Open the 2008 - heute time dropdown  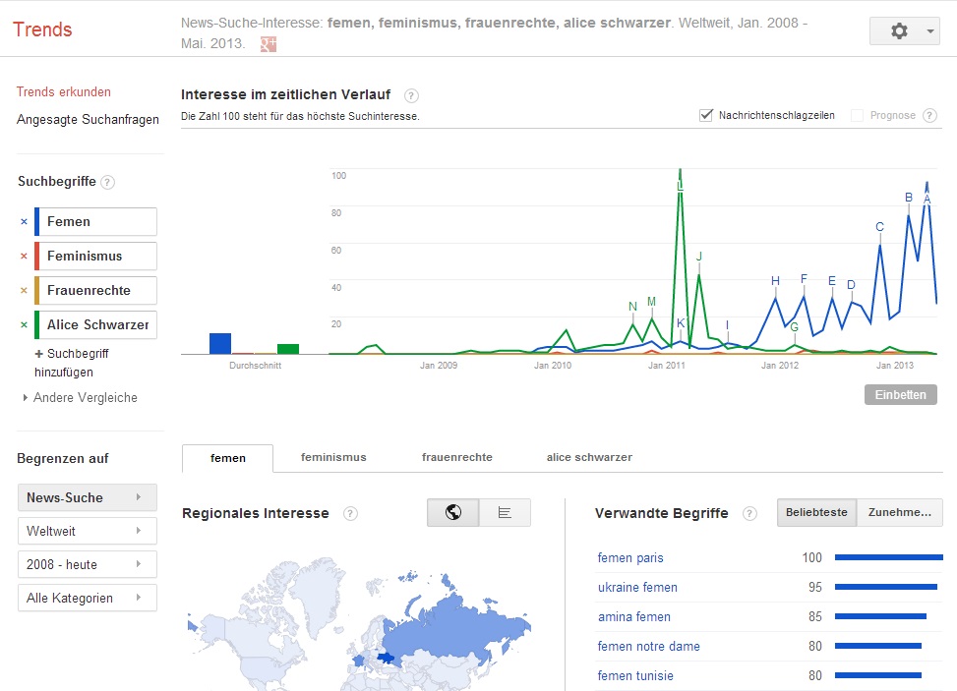(88, 565)
